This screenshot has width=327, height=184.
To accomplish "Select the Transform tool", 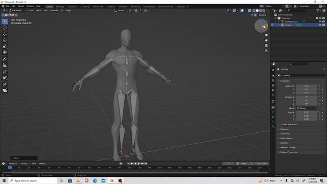I will click(x=5, y=52).
